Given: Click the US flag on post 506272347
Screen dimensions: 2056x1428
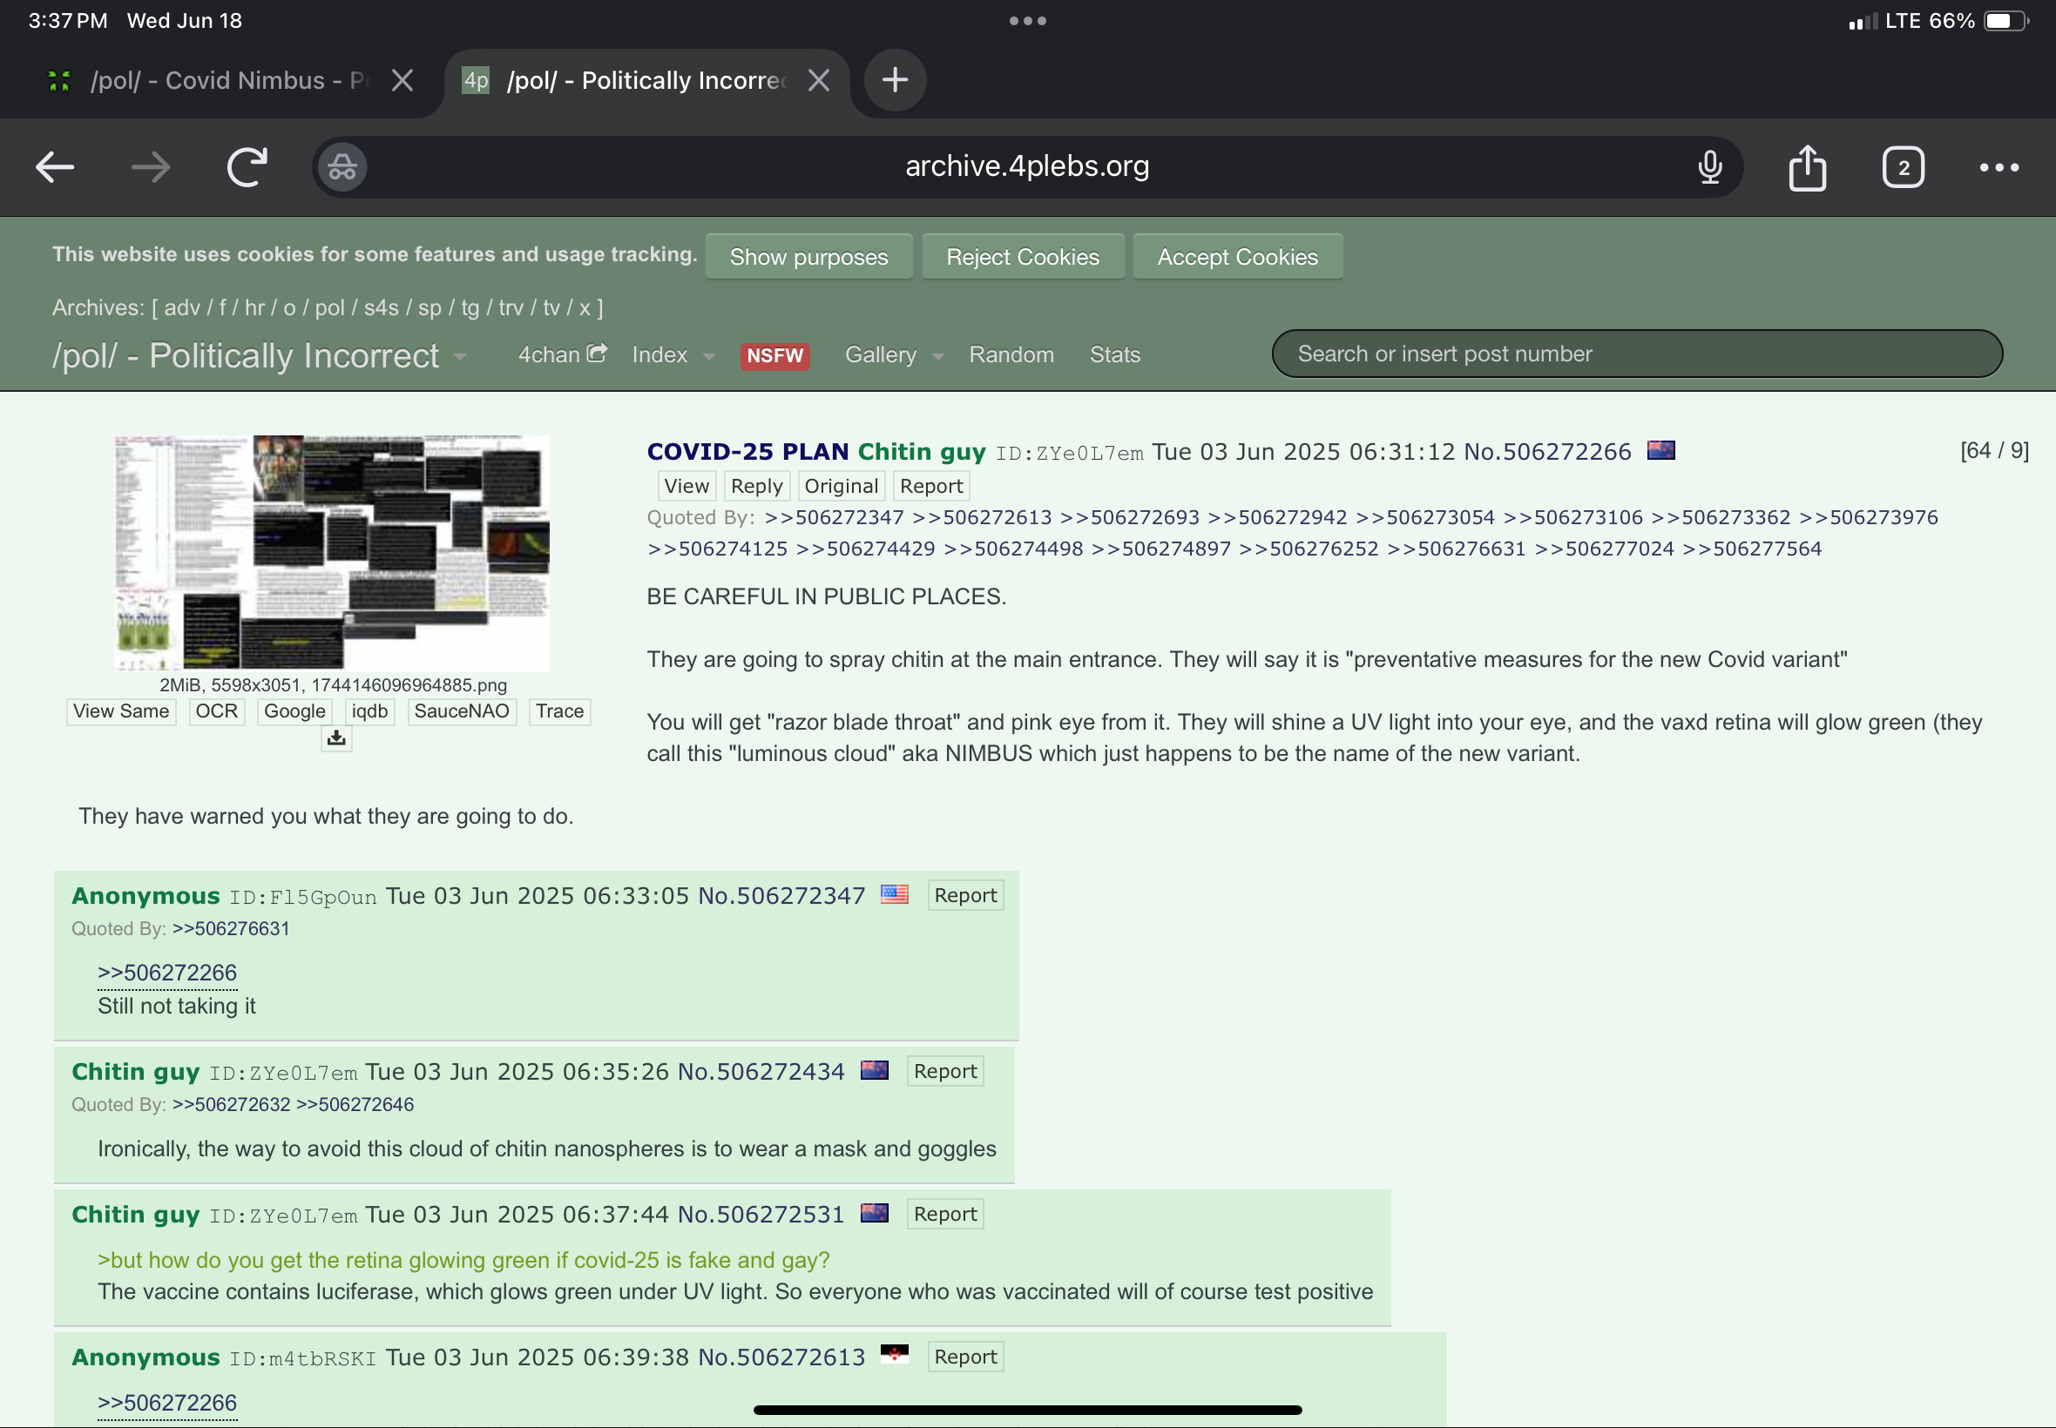Looking at the screenshot, I should tap(894, 894).
